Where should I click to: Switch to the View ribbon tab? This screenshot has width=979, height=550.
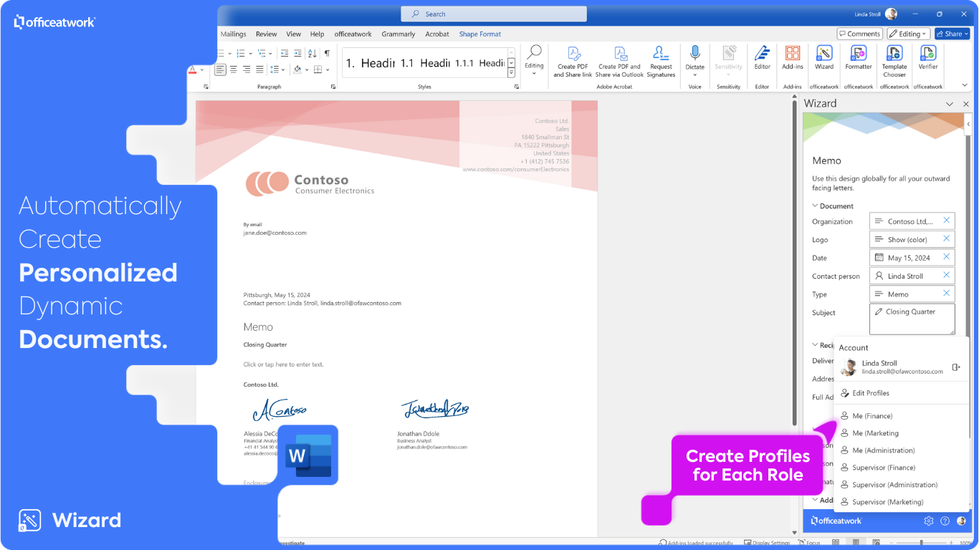[x=294, y=34]
